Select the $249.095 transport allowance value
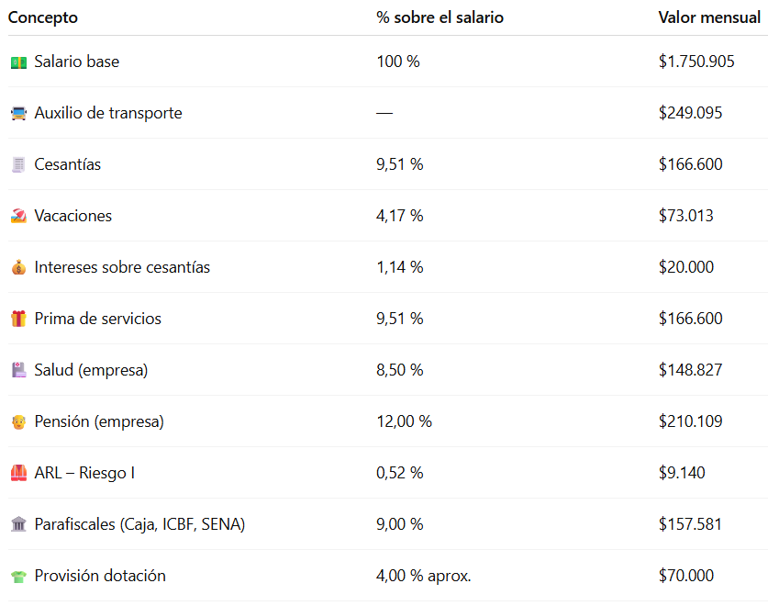The height and width of the screenshot is (606, 768). (690, 113)
